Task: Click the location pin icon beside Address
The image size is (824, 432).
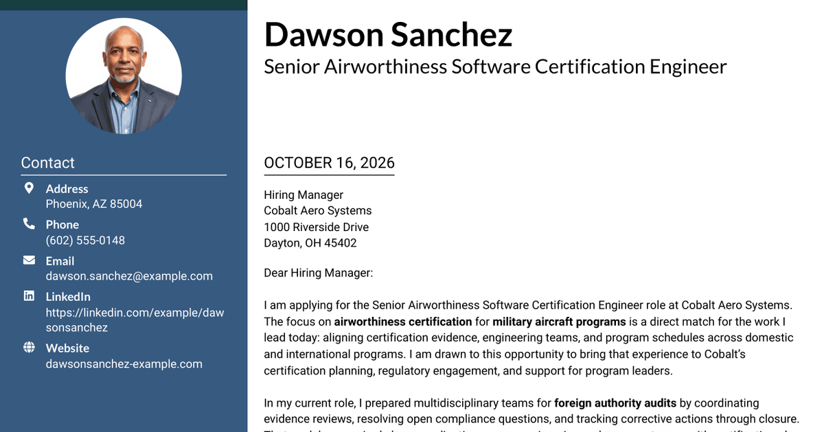Action: click(x=29, y=188)
